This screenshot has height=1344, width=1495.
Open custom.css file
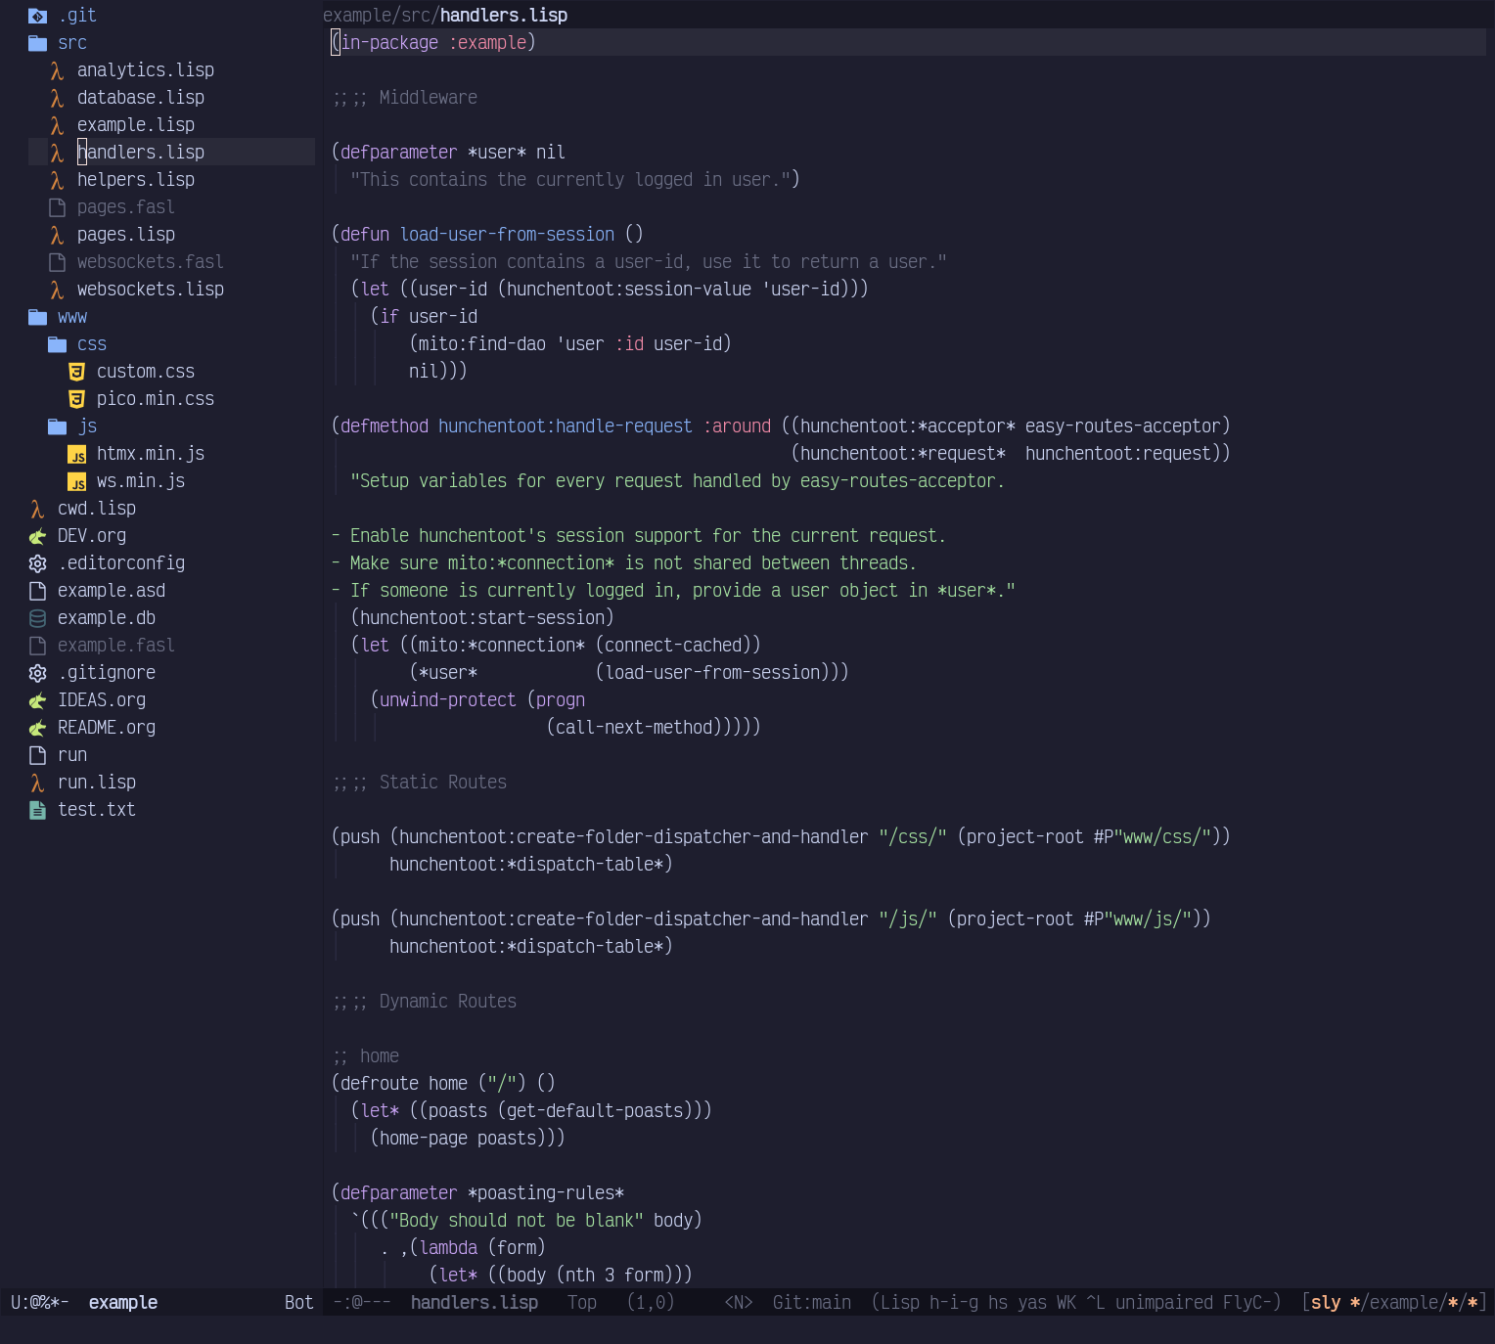tap(146, 372)
